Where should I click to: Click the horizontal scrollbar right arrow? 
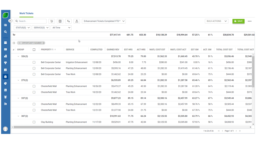coord(251,127)
